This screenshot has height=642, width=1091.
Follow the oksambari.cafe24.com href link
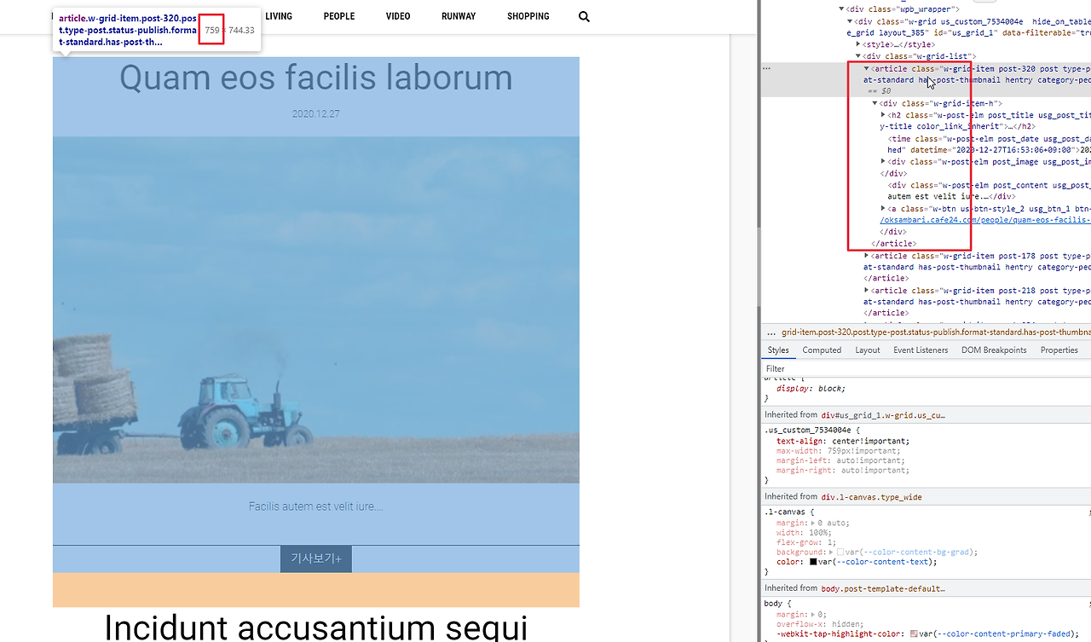(x=985, y=220)
